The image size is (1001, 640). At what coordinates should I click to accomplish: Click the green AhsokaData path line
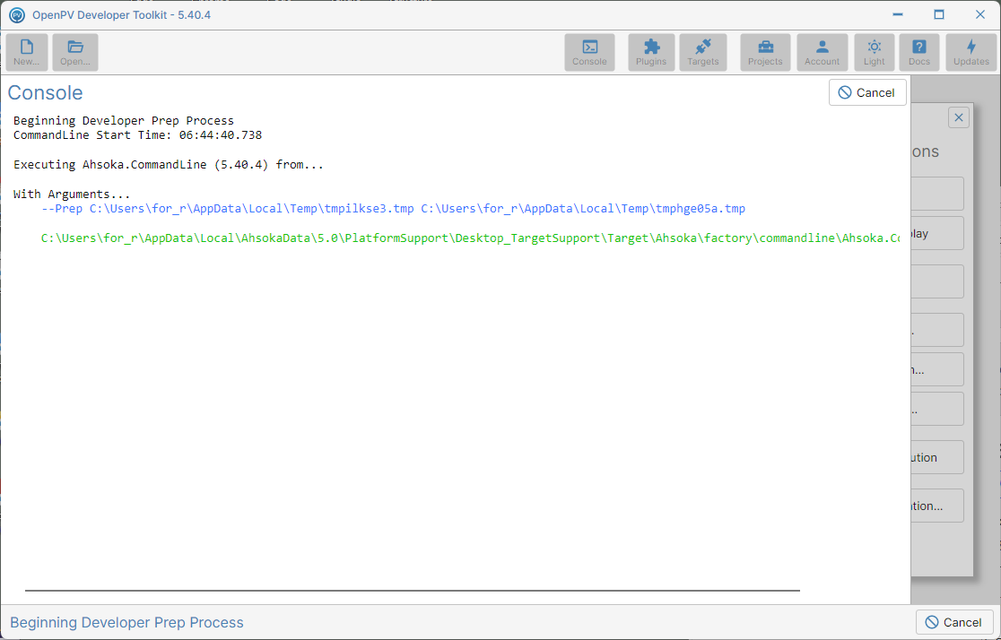tap(471, 238)
